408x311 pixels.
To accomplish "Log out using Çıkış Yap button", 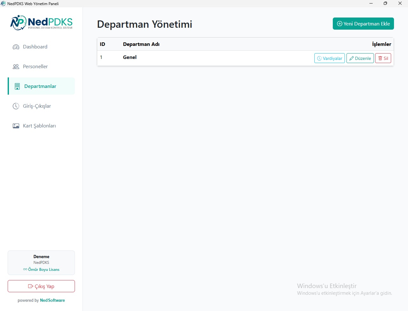I will (41, 286).
